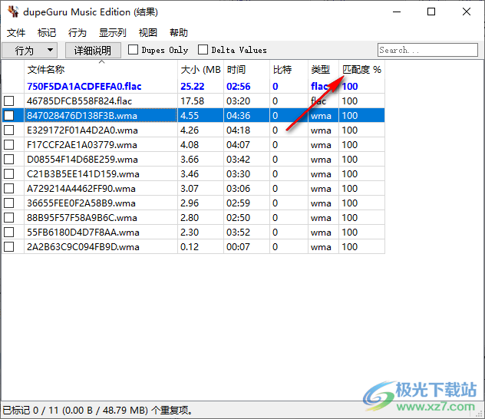Open the 文件 menu
The height and width of the screenshot is (419, 485).
[x=16, y=33]
